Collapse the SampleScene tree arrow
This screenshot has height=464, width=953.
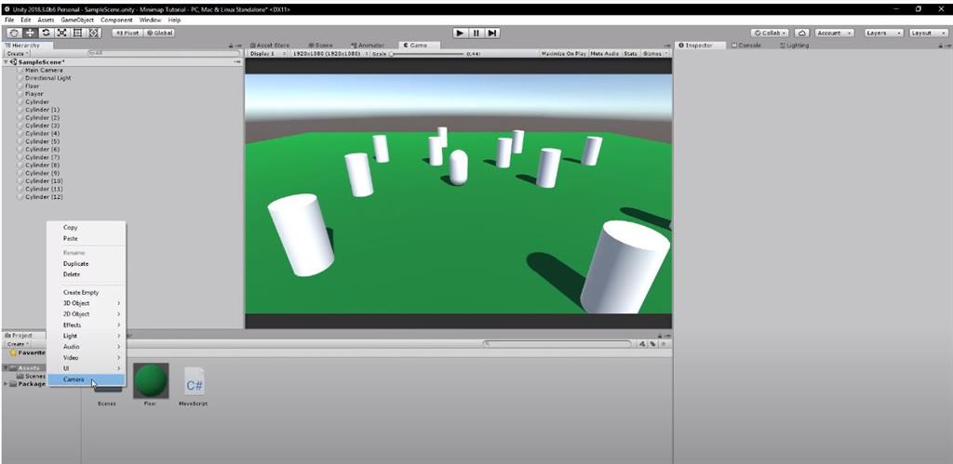7,62
